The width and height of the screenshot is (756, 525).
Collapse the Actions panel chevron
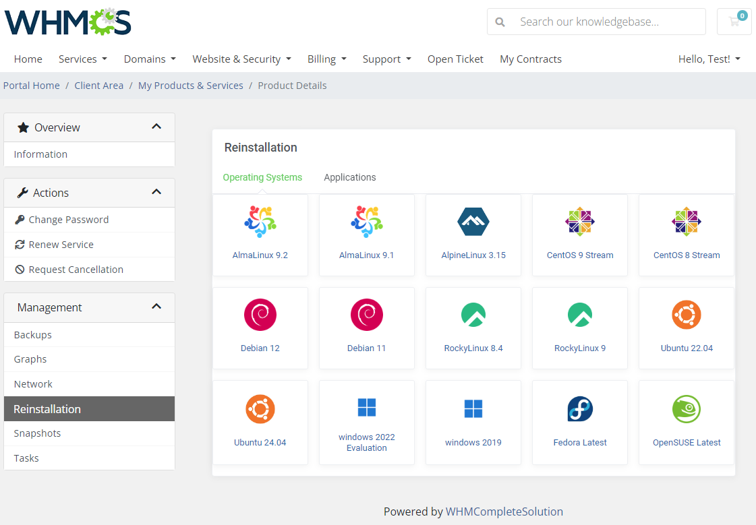coord(156,191)
